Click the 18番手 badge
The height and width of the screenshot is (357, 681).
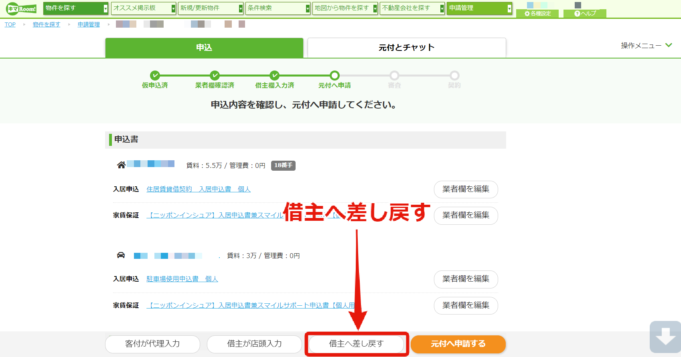click(x=283, y=165)
